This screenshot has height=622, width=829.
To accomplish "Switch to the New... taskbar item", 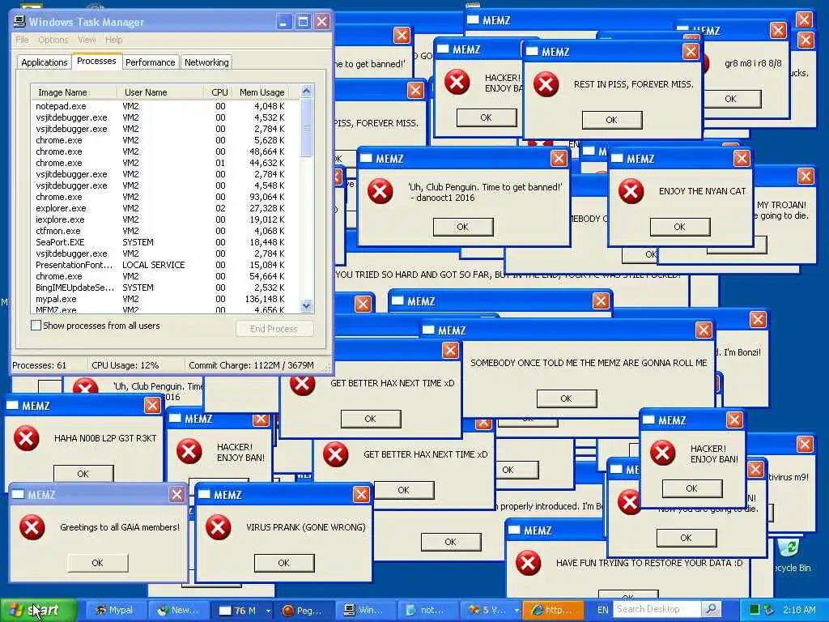I will [x=177, y=611].
